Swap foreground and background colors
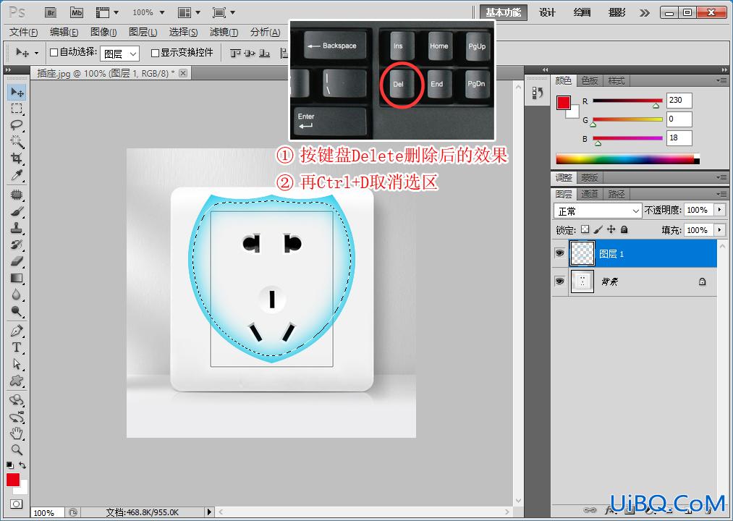733x521 pixels. pyautogui.click(x=22, y=465)
